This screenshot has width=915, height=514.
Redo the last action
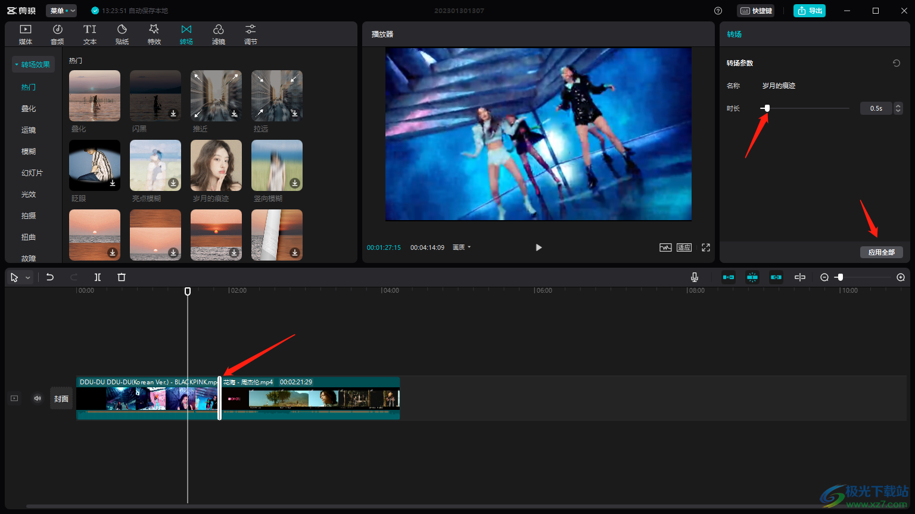[74, 277]
